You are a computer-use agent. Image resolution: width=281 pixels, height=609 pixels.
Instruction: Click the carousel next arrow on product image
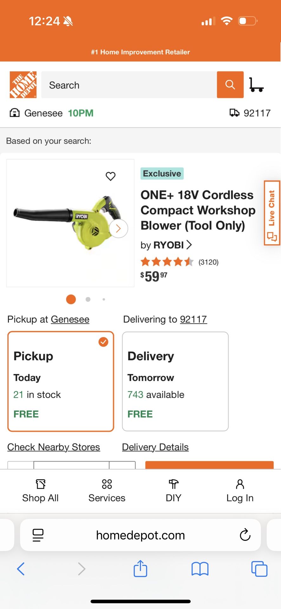[x=118, y=228]
